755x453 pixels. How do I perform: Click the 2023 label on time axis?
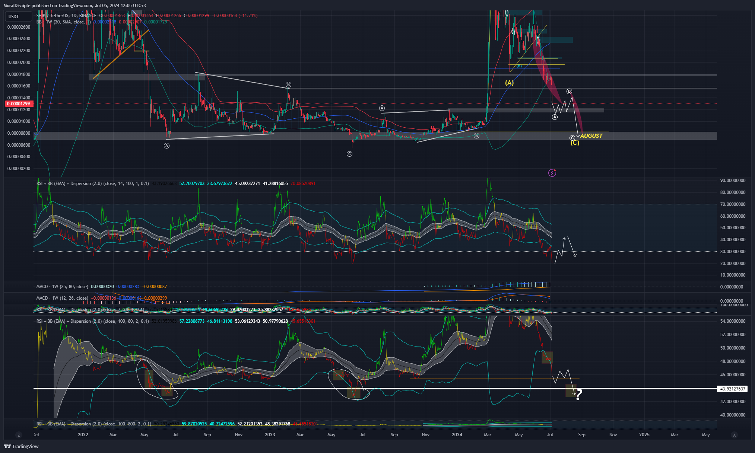[x=270, y=435]
